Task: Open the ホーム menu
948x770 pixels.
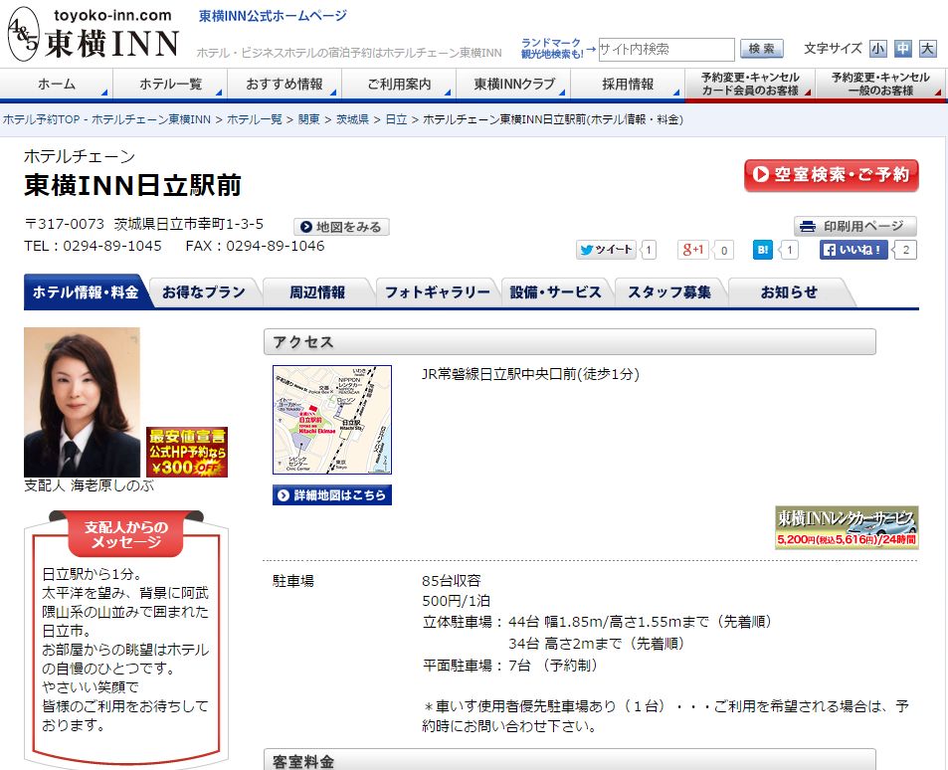Action: (57, 85)
